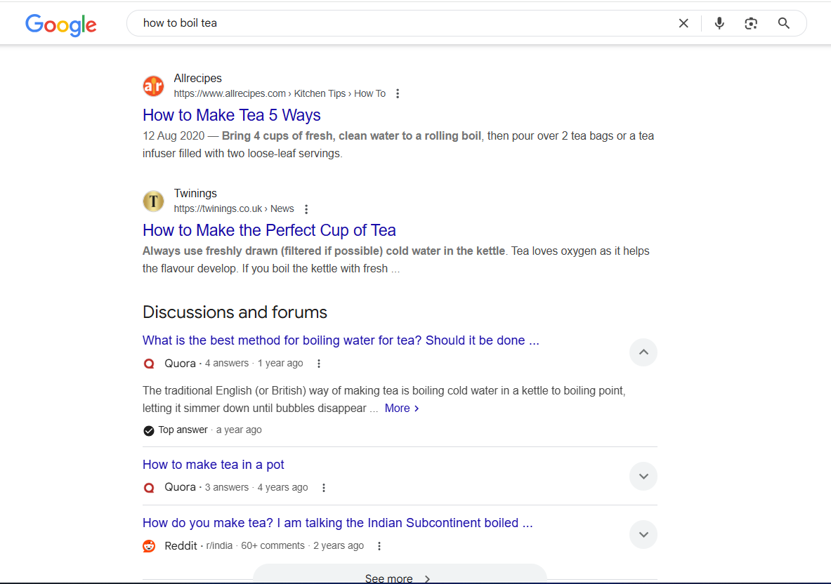Collapse the top Quora discussion answer

643,352
